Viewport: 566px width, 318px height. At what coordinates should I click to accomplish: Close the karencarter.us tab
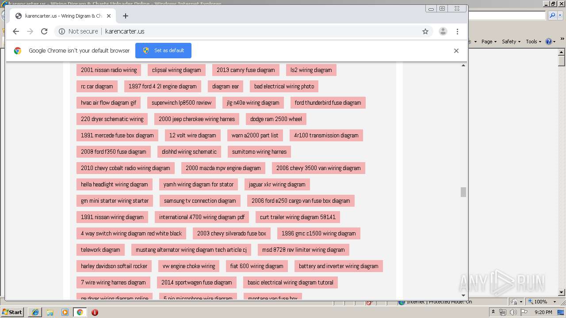click(x=109, y=16)
